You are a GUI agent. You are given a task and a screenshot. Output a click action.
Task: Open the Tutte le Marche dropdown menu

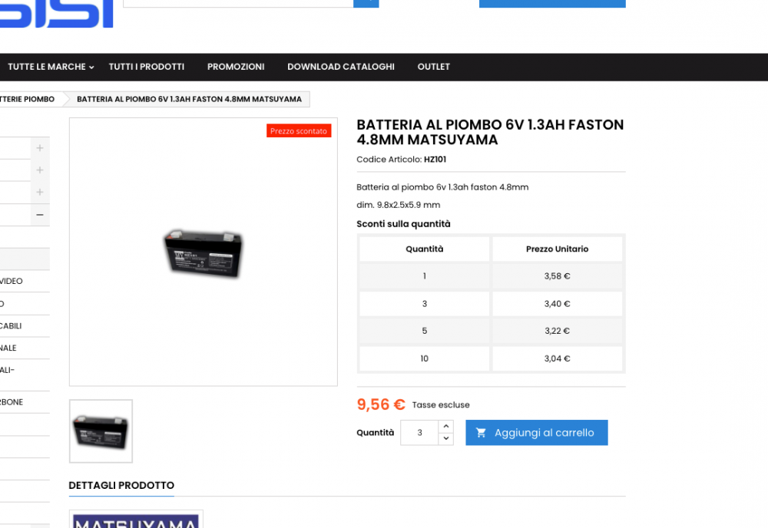pyautogui.click(x=51, y=67)
